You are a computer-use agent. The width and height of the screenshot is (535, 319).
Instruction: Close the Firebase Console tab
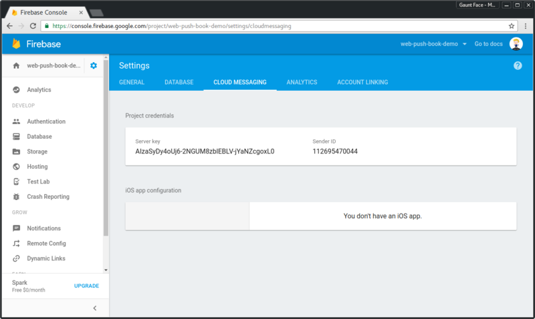[x=81, y=13]
